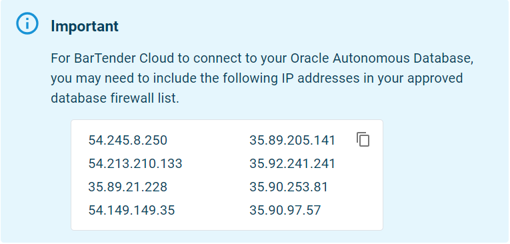
Task: Click the Important heading
Action: (x=85, y=26)
